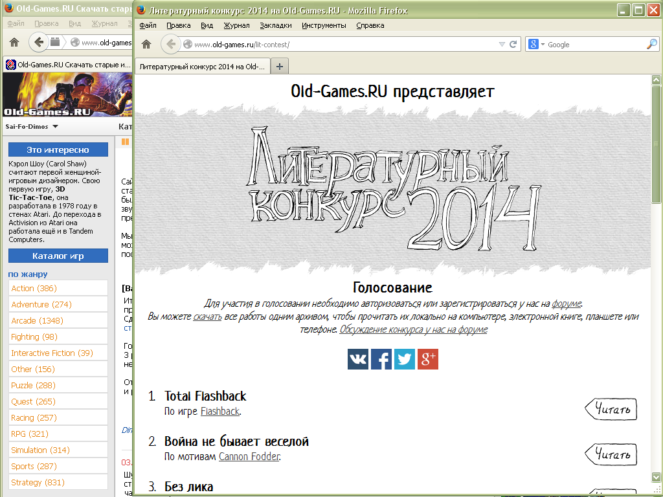Click the Google search input field
This screenshot has height=497, width=663.
pos(595,45)
